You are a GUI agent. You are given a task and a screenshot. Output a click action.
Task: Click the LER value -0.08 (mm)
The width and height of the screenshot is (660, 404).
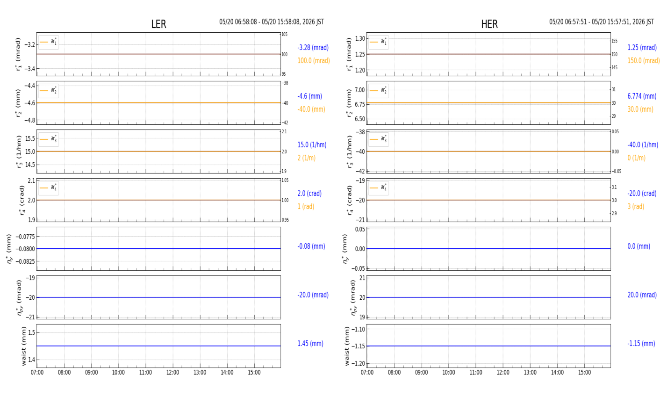tap(311, 246)
